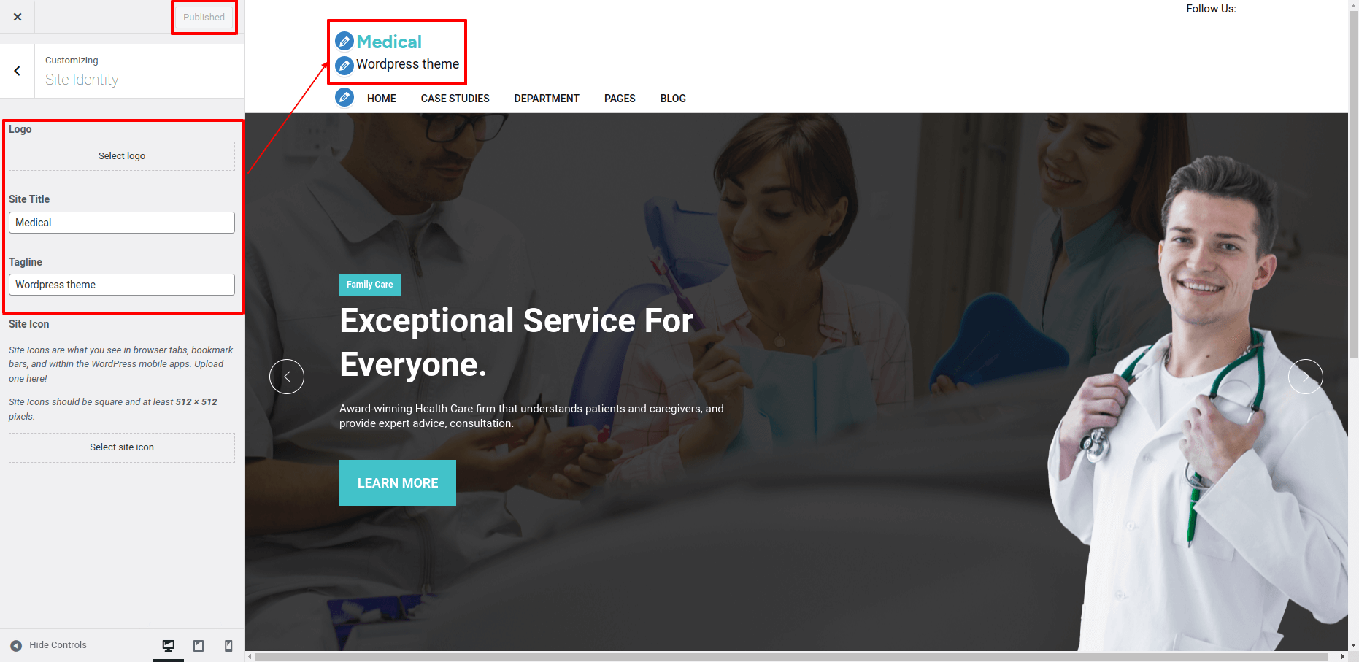Click the LEARN MORE button
Viewport: 1359px width, 662px height.
point(398,482)
